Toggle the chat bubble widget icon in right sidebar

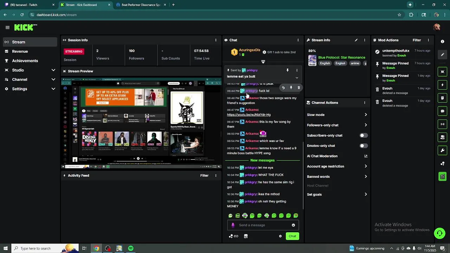(442, 111)
